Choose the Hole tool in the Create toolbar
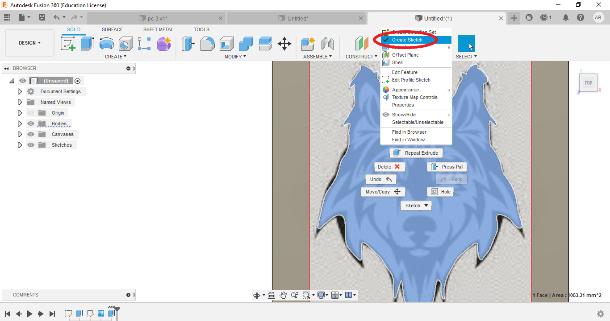This screenshot has height=321, width=610. [125, 44]
